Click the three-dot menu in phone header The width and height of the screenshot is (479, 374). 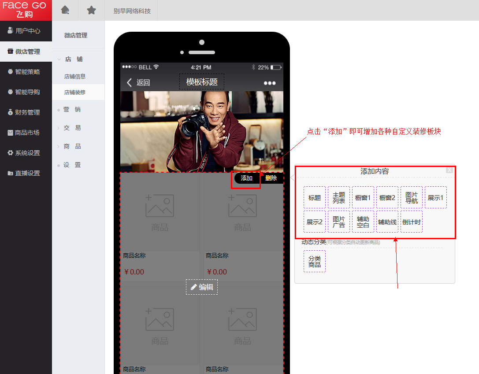(269, 83)
